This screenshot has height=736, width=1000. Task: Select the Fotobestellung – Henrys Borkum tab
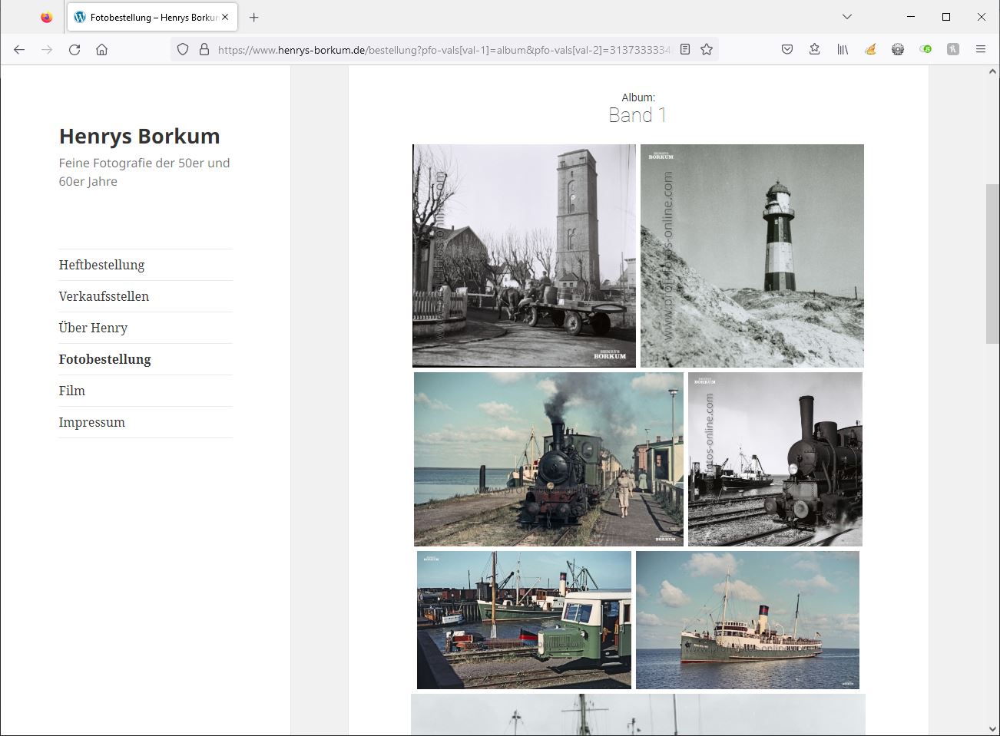pos(152,17)
